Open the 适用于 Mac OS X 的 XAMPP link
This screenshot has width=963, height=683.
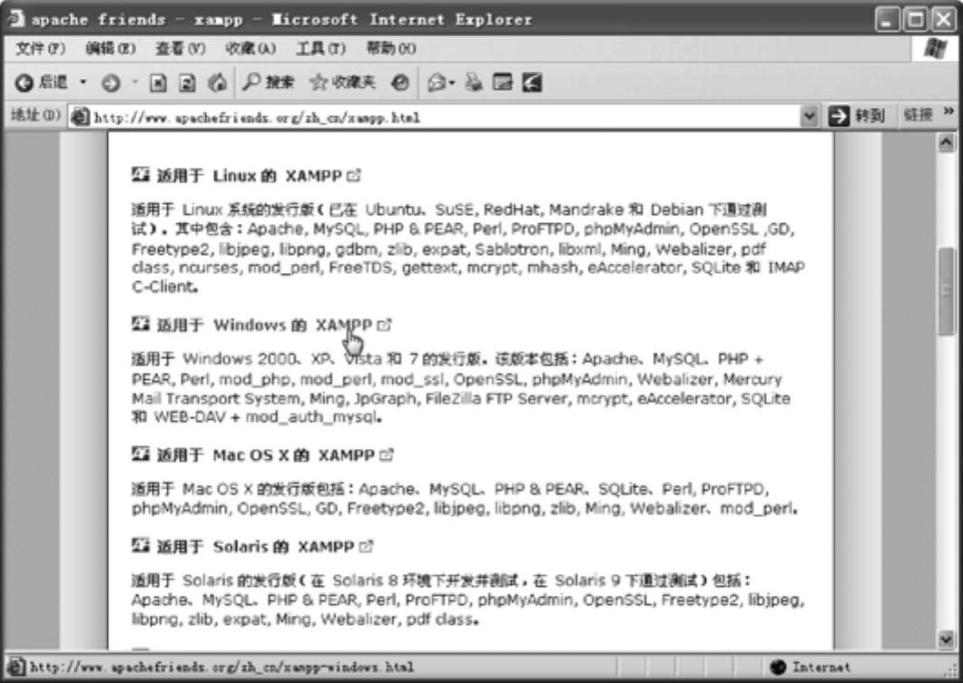click(265, 456)
